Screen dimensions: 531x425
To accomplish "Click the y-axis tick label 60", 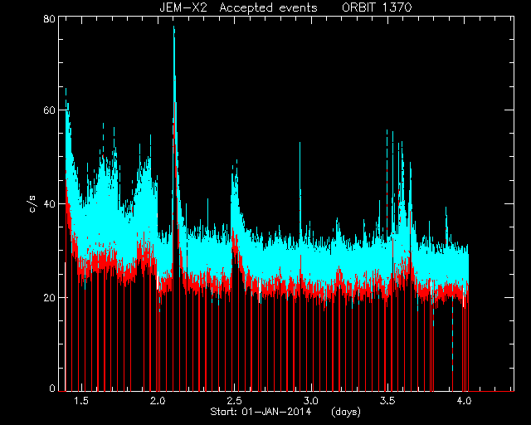I will coord(49,110).
